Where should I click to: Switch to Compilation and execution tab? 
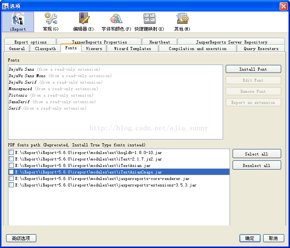[197, 49]
